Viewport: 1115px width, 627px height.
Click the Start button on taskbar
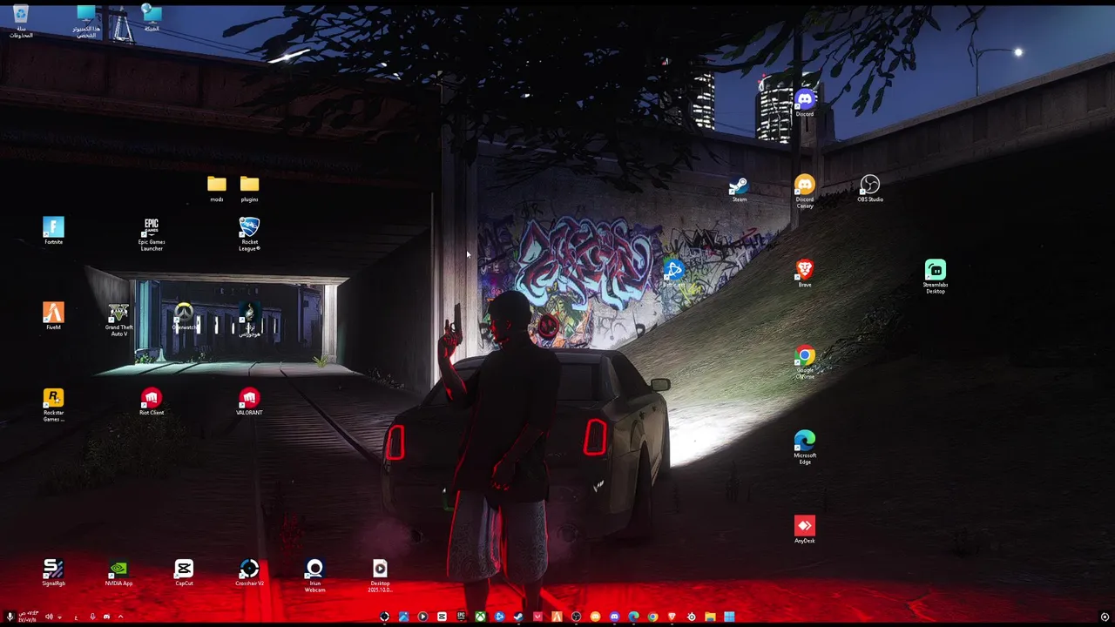729,617
